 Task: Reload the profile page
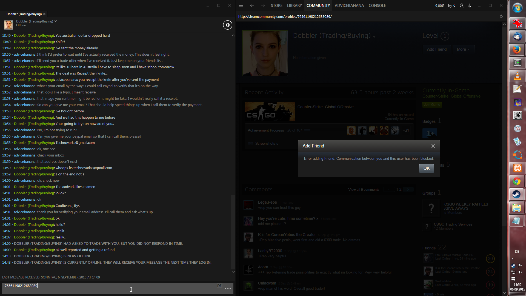point(501,16)
